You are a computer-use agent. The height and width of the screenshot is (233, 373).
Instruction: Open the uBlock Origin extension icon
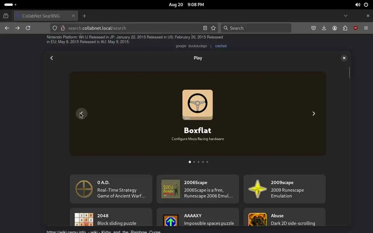point(356,28)
